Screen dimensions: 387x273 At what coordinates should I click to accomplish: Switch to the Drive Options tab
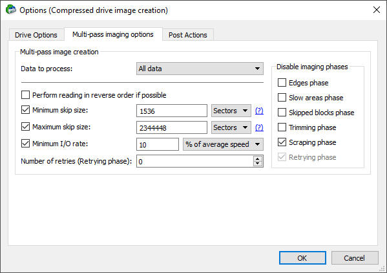pyautogui.click(x=36, y=35)
